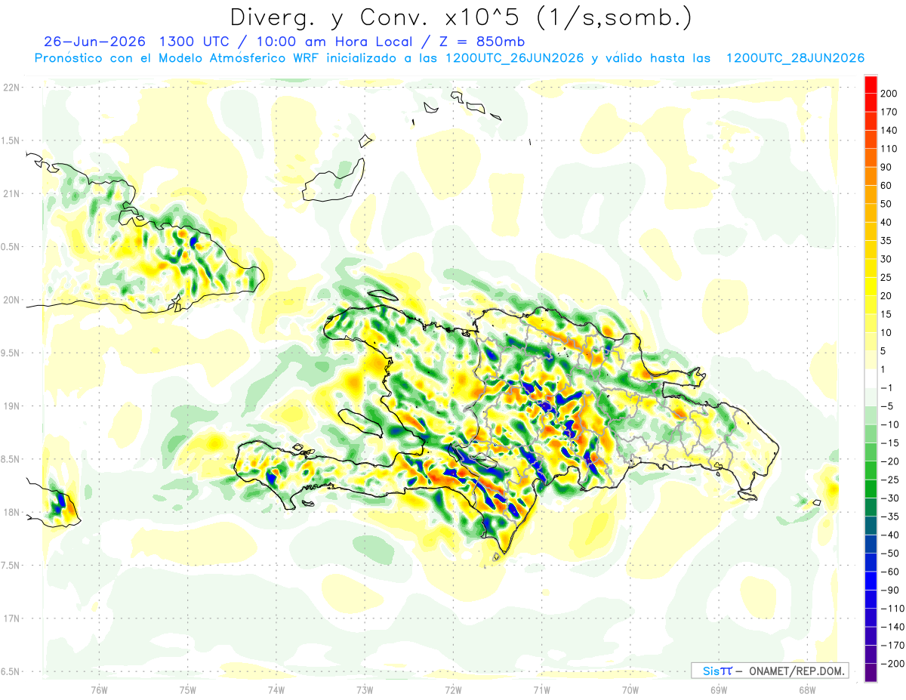Click the longitude label '68W'
The height and width of the screenshot is (700, 906).
pos(806,690)
